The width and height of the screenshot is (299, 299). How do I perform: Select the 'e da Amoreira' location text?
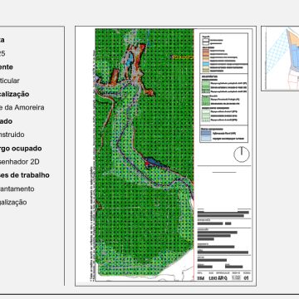pos(22,107)
